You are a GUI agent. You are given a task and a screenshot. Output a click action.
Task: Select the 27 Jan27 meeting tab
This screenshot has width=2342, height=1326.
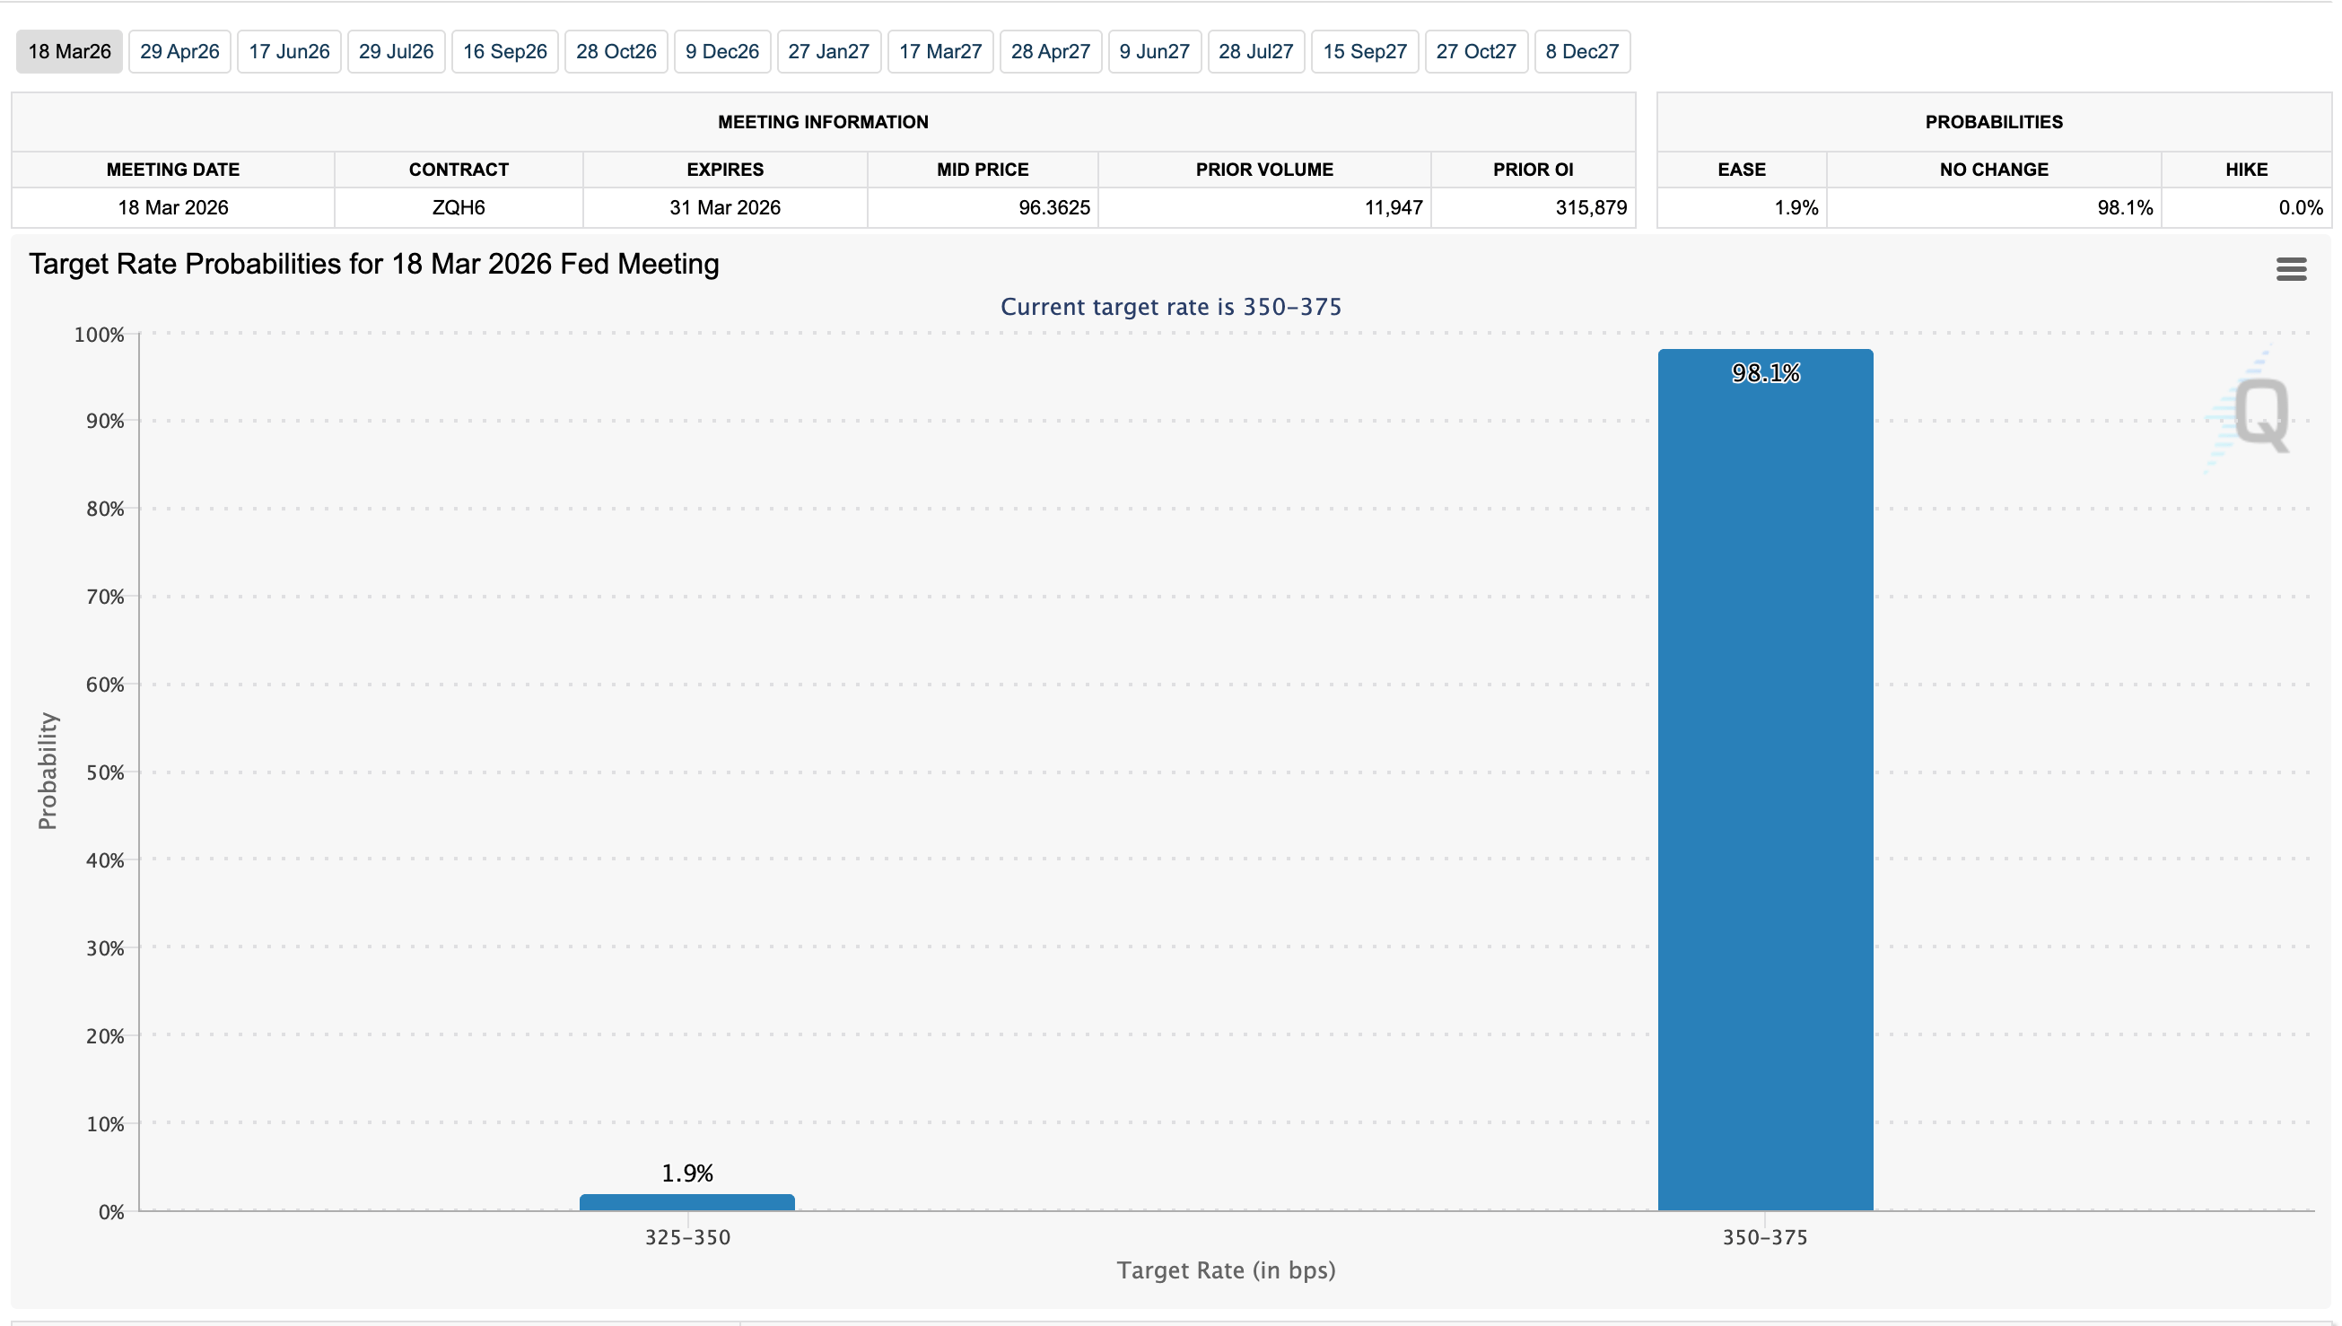coord(828,52)
